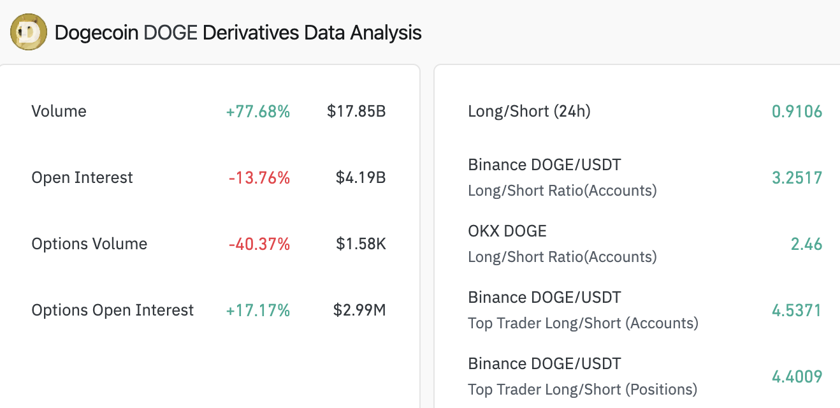Screen dimensions: 840x408
Task: Select the Volume percentage change value
Action: [x=258, y=111]
